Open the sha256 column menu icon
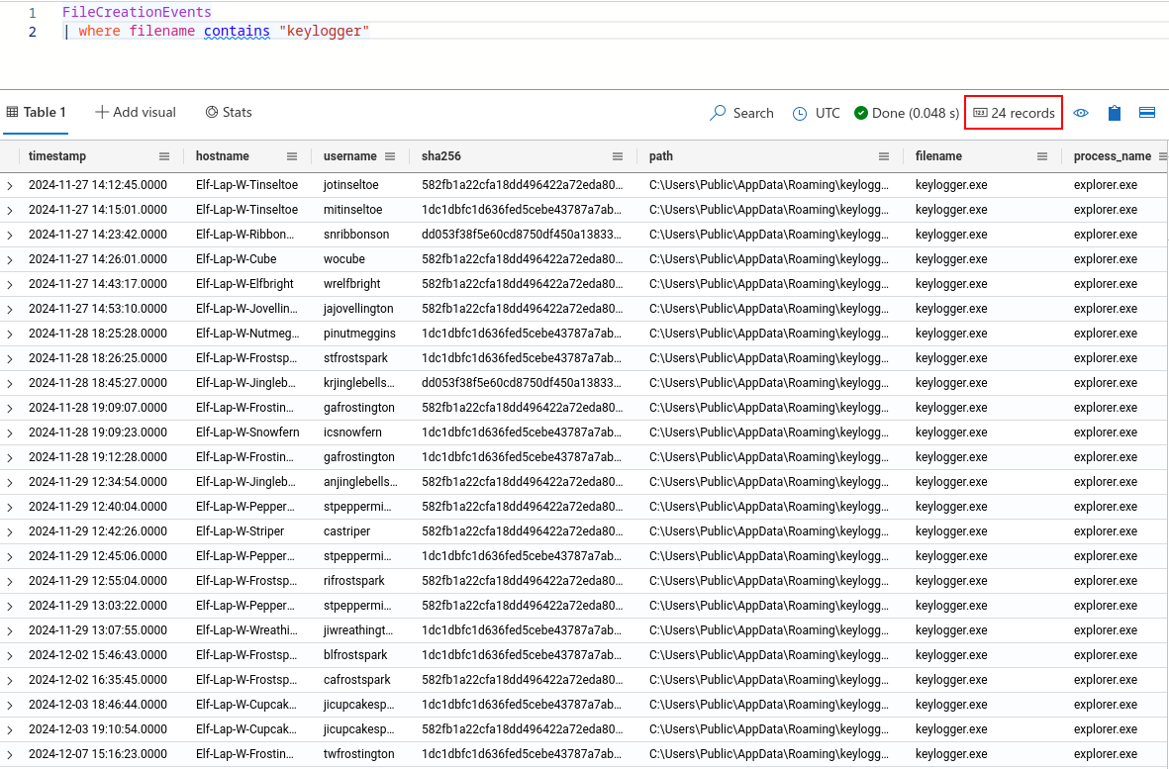This screenshot has width=1169, height=769. point(618,156)
